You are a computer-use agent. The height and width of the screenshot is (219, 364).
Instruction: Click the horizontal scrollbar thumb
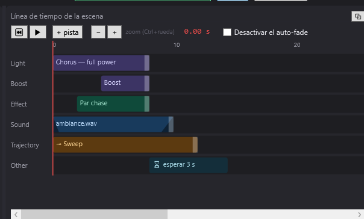[x=94, y=215]
